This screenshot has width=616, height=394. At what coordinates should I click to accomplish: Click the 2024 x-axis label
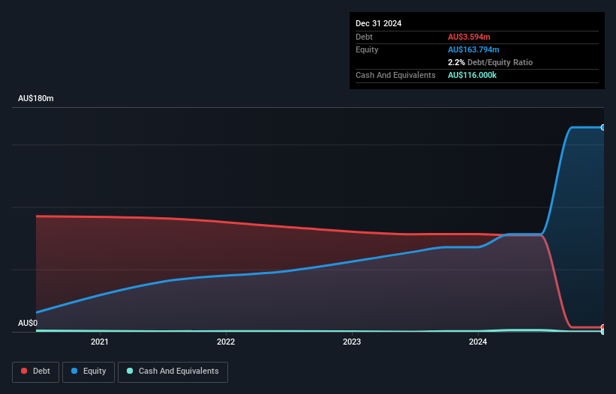click(478, 342)
